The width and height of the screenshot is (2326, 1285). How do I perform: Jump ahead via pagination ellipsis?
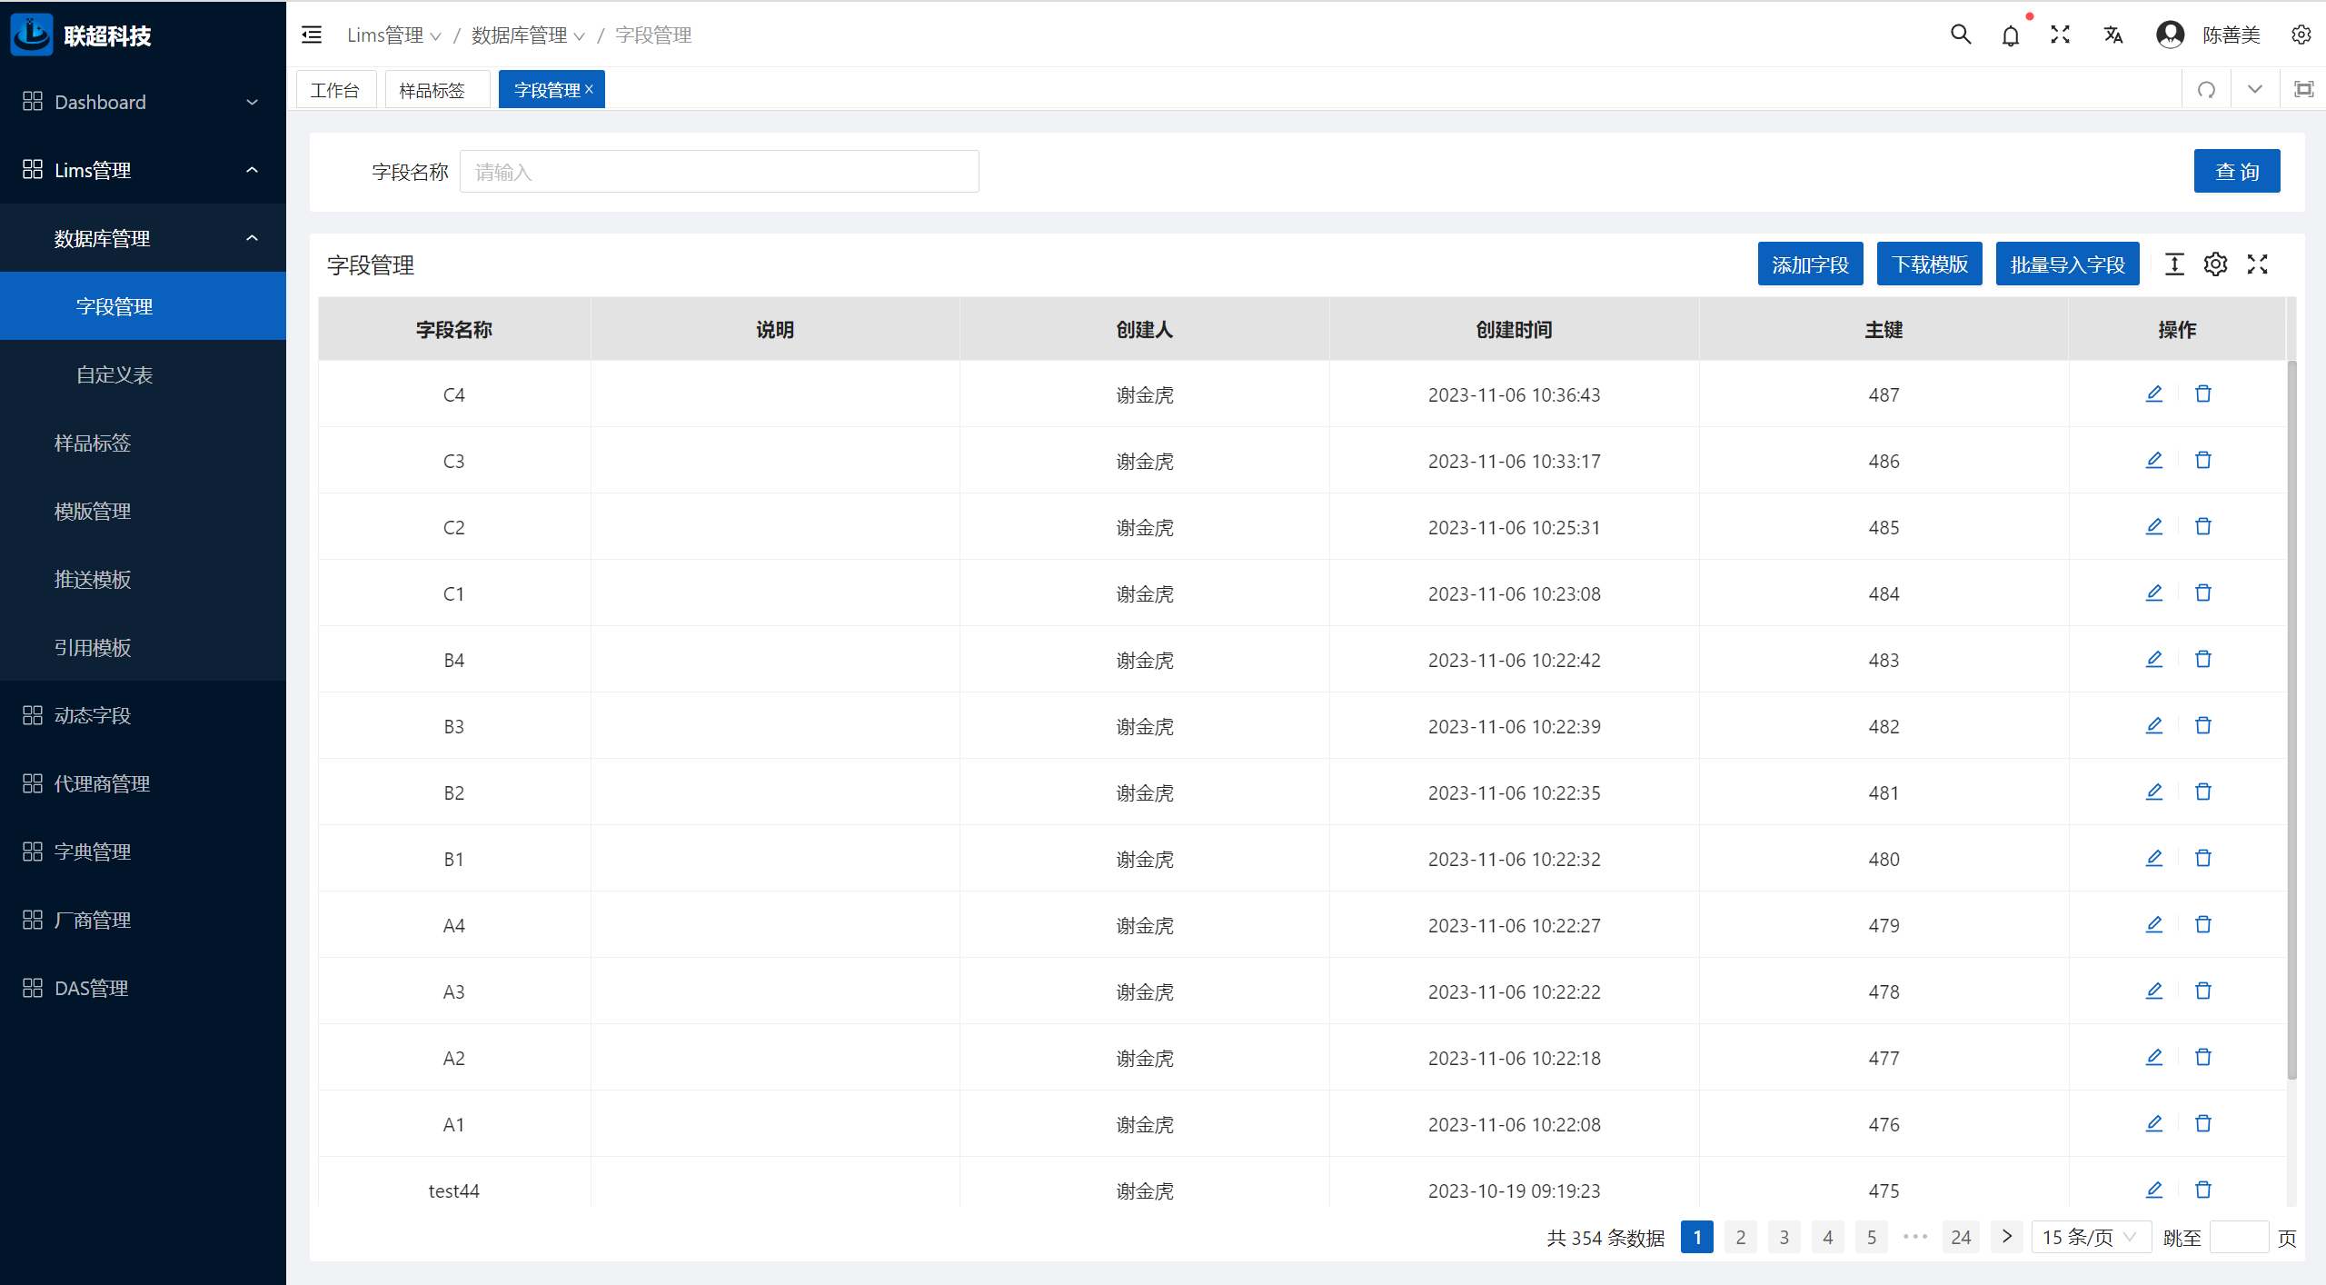tap(1915, 1237)
